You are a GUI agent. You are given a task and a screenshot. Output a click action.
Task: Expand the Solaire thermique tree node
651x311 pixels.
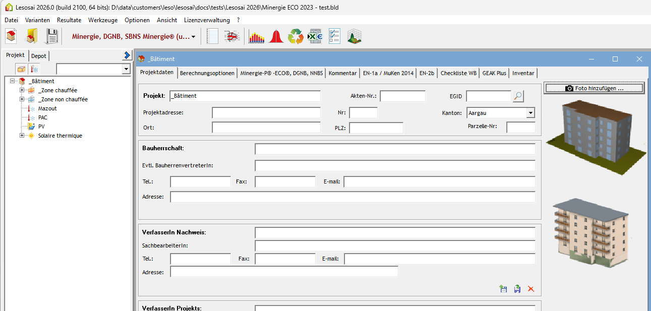point(22,136)
